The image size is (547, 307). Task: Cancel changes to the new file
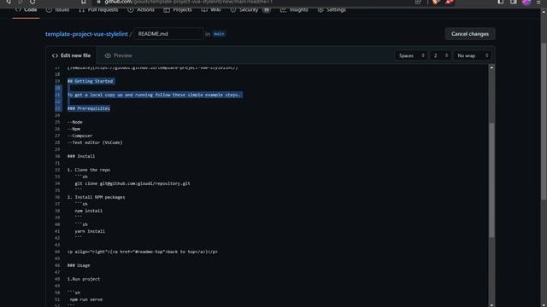pos(470,34)
